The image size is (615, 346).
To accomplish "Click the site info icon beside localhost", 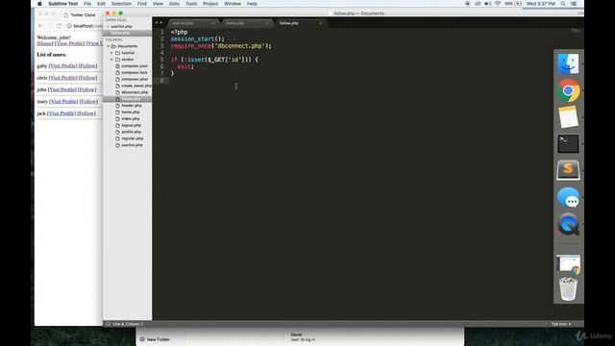I will click(69, 26).
